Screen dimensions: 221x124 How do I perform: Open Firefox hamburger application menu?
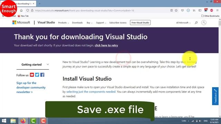[218, 10]
